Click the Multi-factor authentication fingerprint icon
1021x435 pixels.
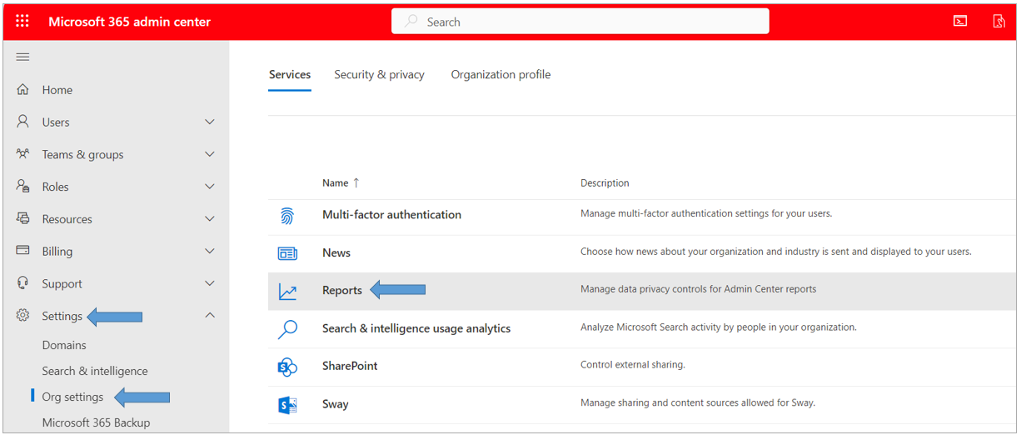pyautogui.click(x=287, y=216)
